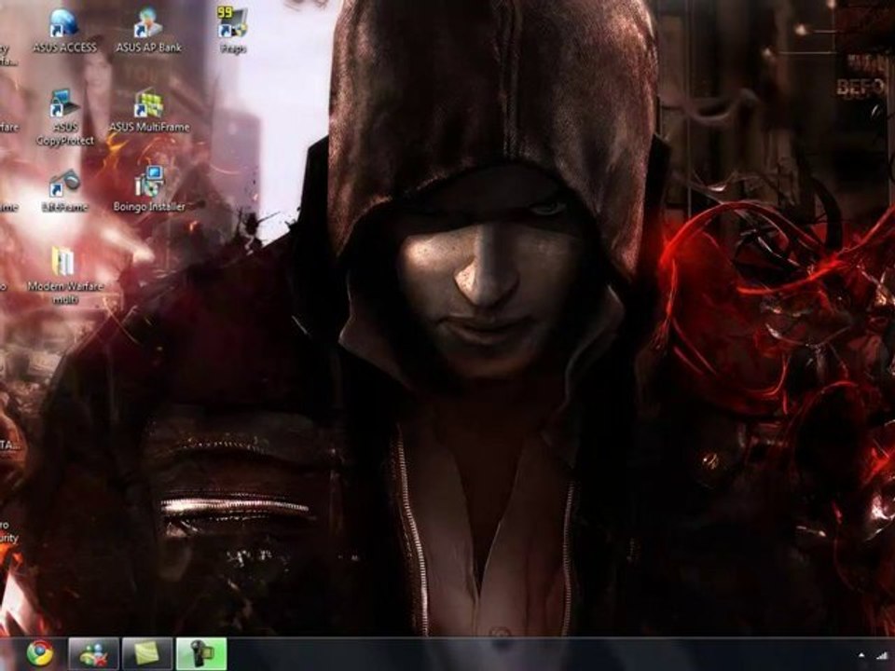The width and height of the screenshot is (895, 671).
Task: Show hidden system tray icons arrow
Action: point(861,655)
